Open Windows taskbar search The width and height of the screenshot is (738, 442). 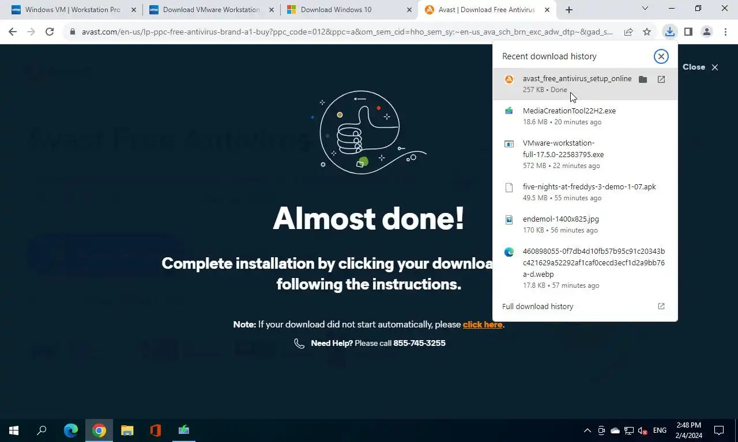coord(42,430)
